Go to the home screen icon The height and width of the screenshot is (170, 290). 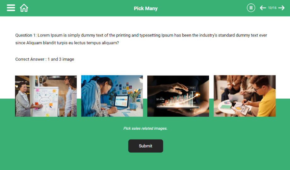tap(24, 8)
